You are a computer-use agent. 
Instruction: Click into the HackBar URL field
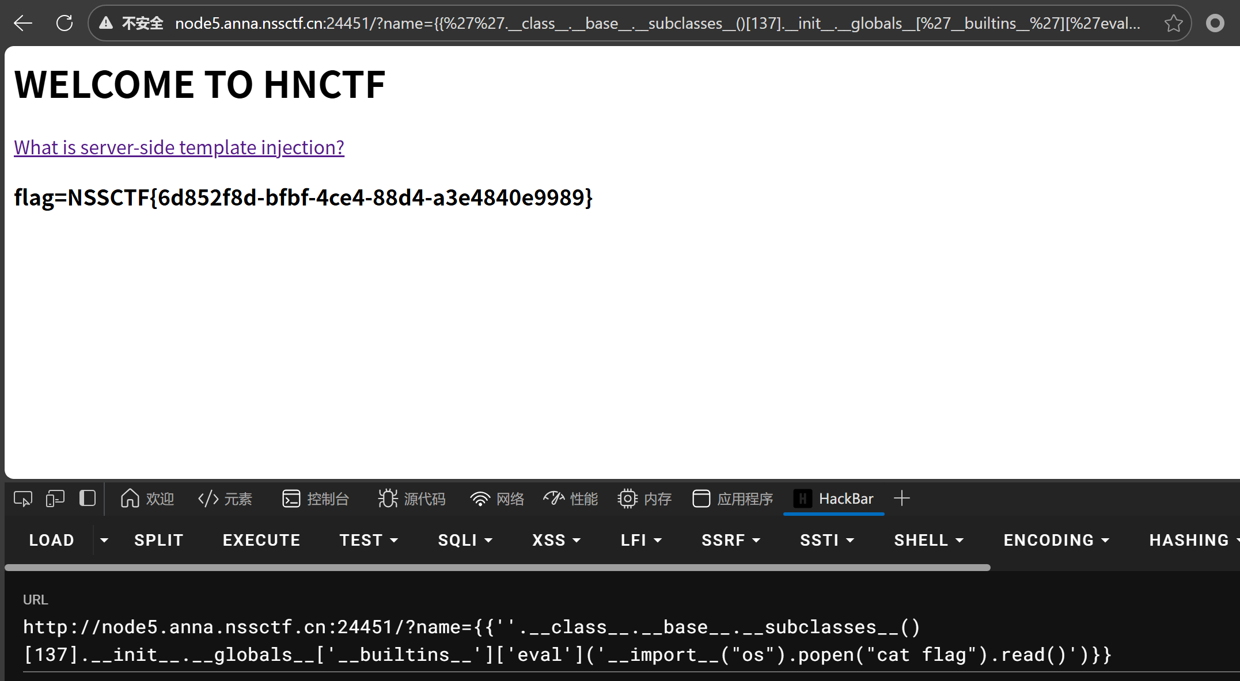567,641
